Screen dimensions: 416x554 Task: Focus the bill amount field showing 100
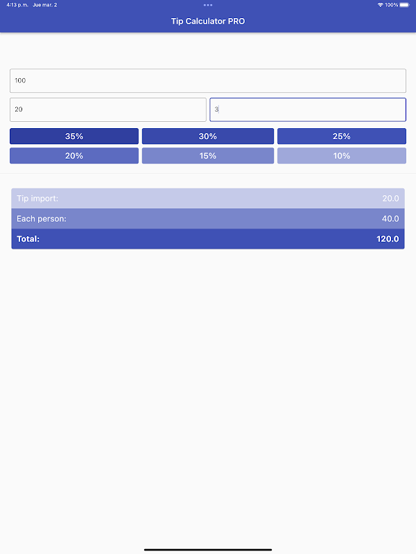pos(207,81)
